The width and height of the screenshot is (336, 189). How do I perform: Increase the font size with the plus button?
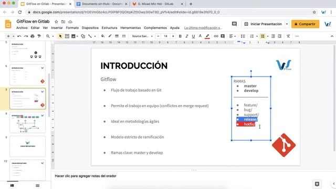click(x=173, y=36)
